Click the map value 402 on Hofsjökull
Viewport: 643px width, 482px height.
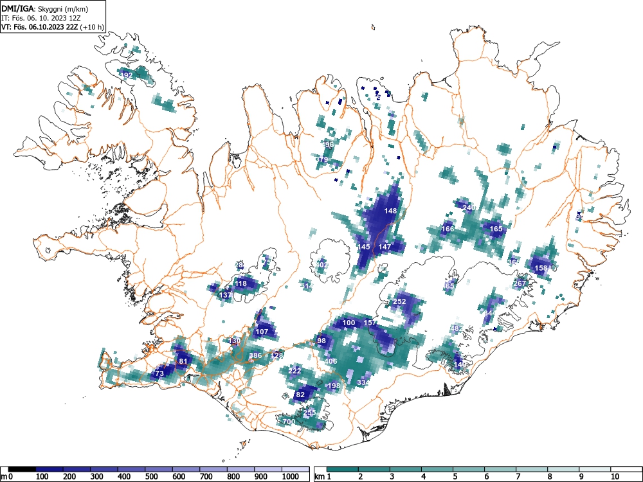click(322, 265)
